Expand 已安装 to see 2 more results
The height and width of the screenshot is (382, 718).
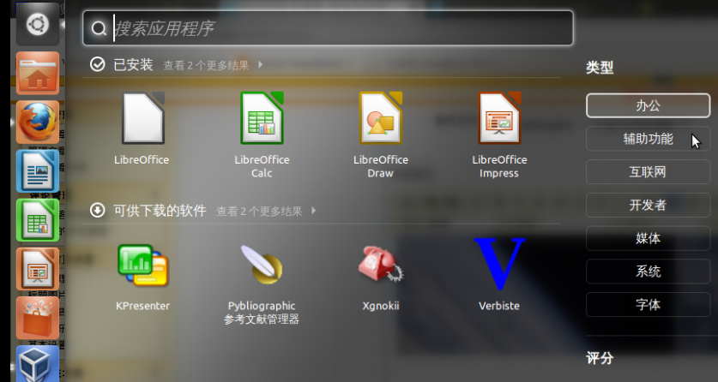pos(206,65)
